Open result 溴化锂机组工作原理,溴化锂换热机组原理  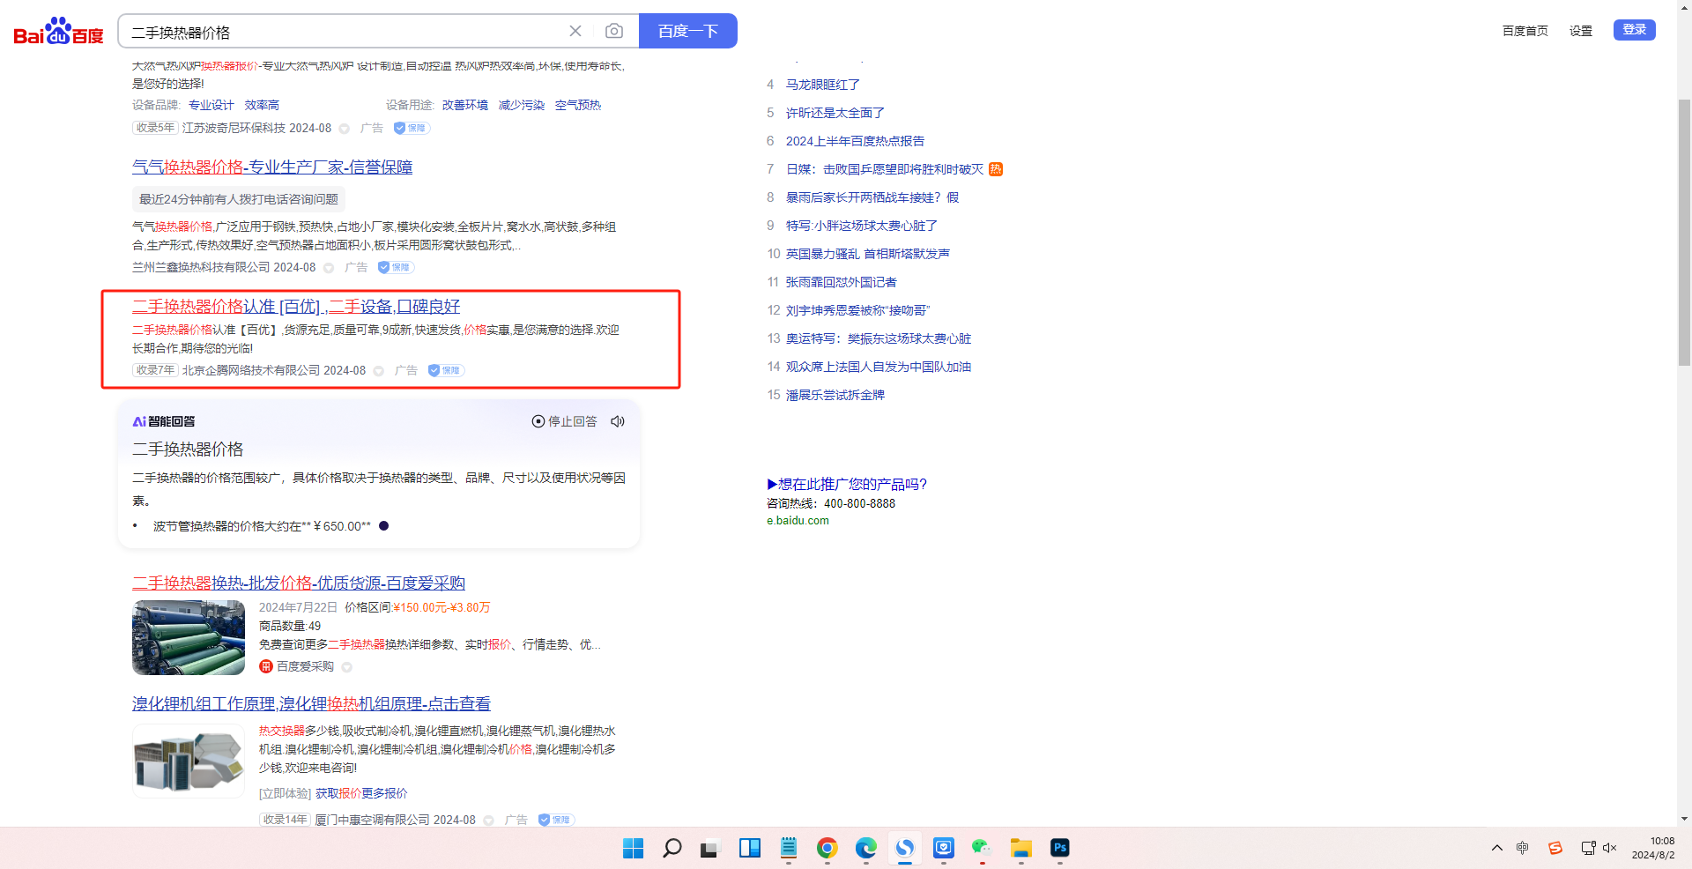click(x=311, y=704)
